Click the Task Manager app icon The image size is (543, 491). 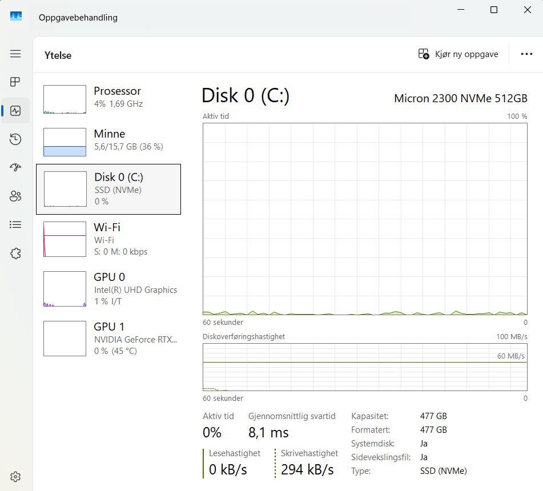click(x=16, y=17)
